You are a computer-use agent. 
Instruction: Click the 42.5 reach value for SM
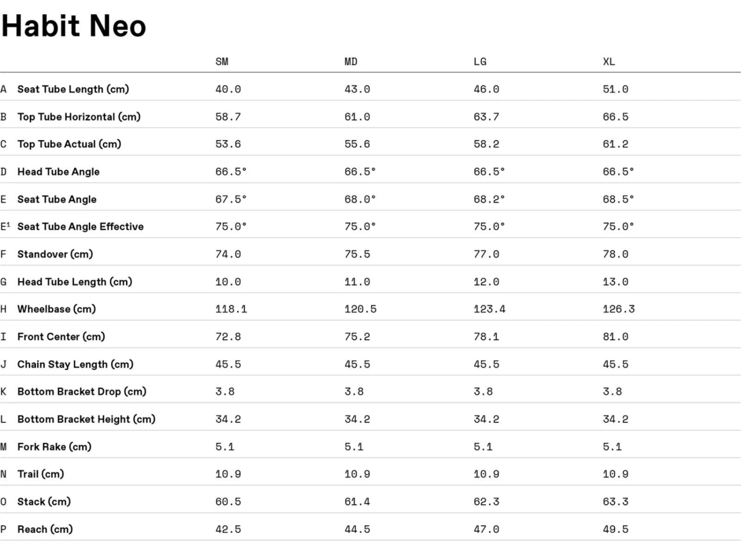[228, 529]
